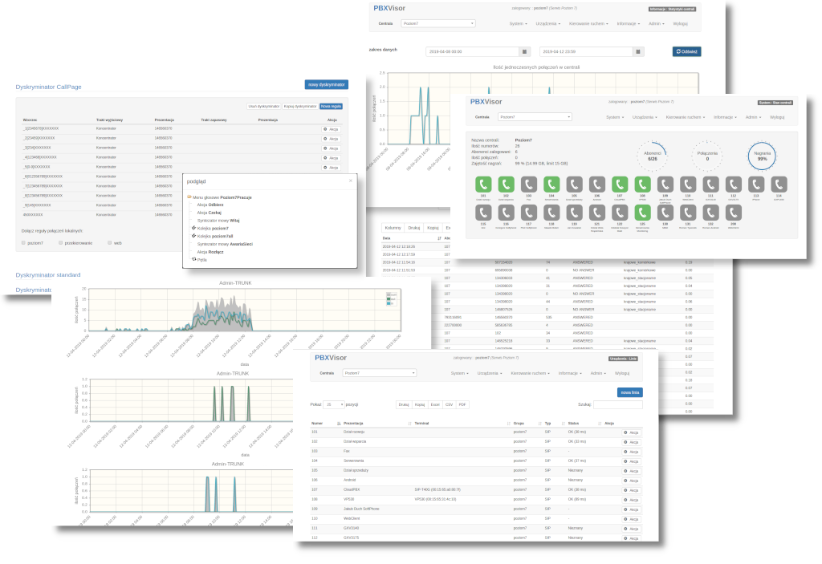Click phone icon for extension 119

(574, 213)
